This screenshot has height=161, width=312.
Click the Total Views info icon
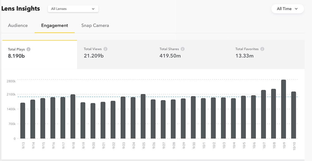pos(106,49)
